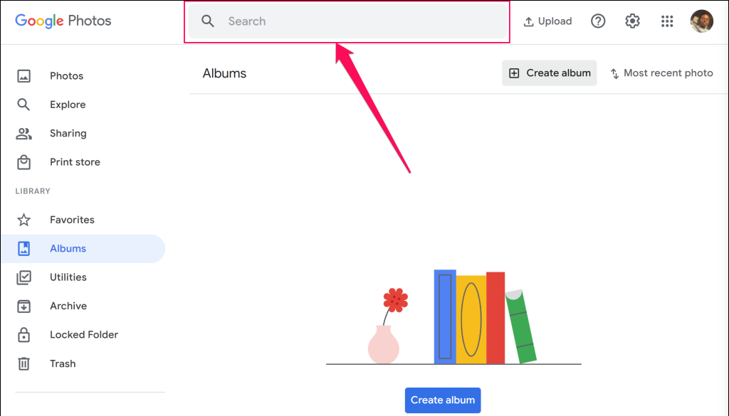Click the Favorites star icon
Screen dimensions: 729x416
24,220
